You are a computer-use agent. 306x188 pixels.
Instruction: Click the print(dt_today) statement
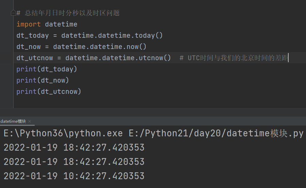click(x=47, y=69)
